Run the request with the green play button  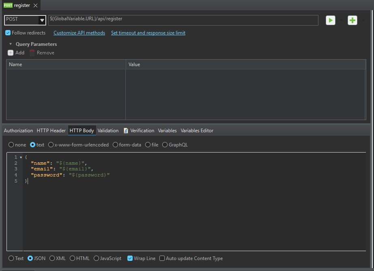330,20
